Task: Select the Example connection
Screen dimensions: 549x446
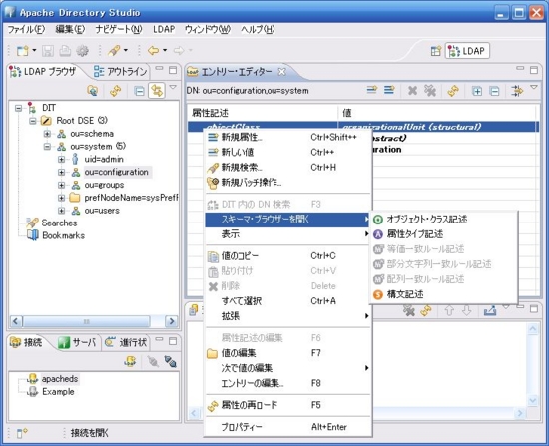Action: [x=58, y=392]
